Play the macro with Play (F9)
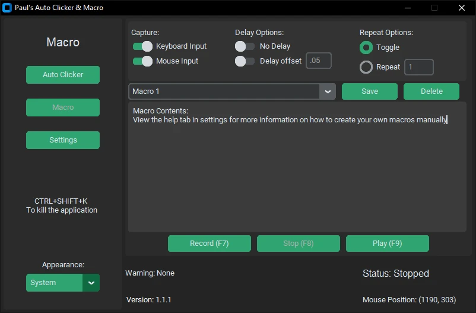Screen dimensions: 476x313 pyautogui.click(x=388, y=244)
